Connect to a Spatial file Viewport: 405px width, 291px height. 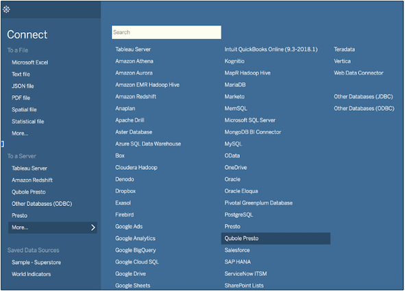pos(24,110)
